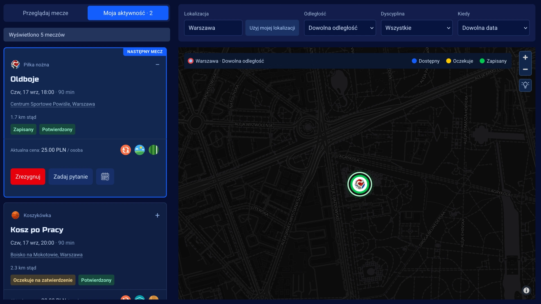The image size is (541, 304).
Task: Focus the Lokalizacja field containing Warszawa
Action: 213,28
